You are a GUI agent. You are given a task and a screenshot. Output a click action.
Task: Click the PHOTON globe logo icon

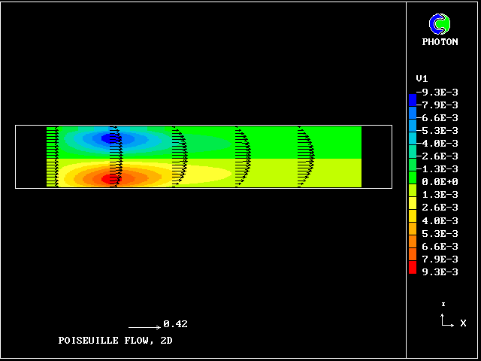[x=440, y=24]
